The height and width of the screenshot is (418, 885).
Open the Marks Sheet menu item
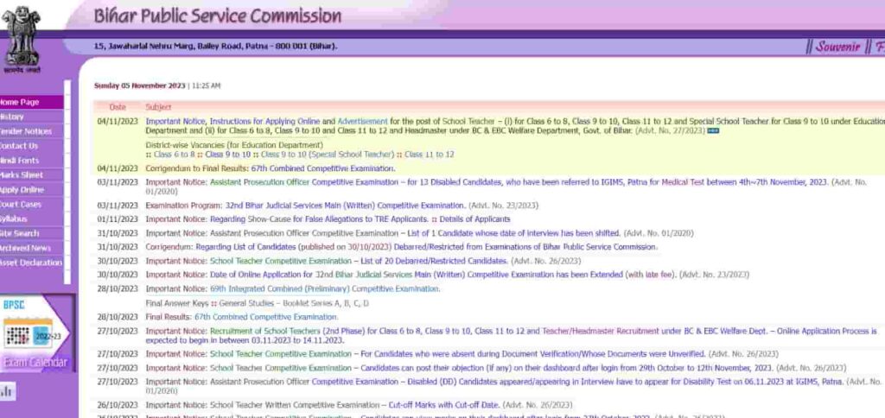coord(32,175)
